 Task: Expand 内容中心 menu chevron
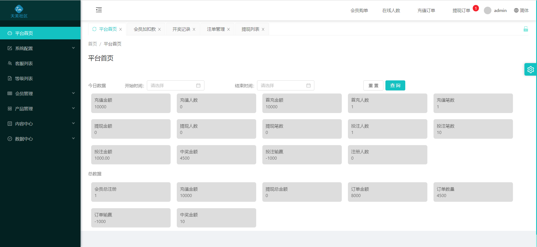[73, 123]
